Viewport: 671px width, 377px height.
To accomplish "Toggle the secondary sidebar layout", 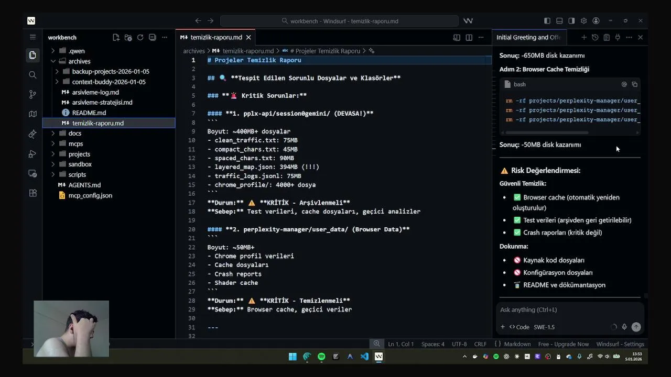I will pos(571,20).
